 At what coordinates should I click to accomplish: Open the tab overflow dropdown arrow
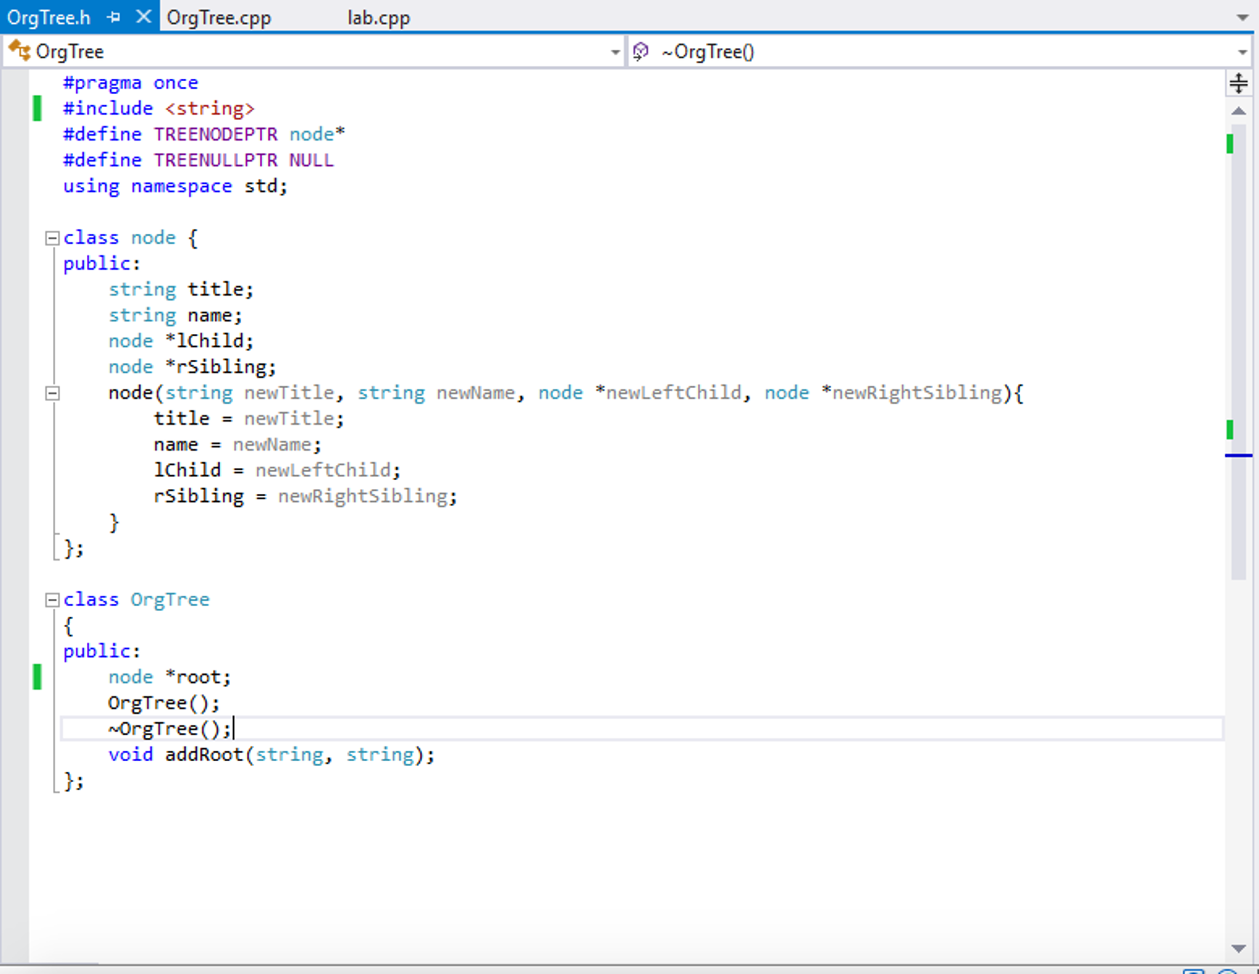[1242, 18]
